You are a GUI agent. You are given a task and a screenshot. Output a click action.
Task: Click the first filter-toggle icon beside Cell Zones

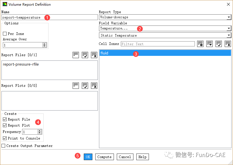tap(200, 44)
